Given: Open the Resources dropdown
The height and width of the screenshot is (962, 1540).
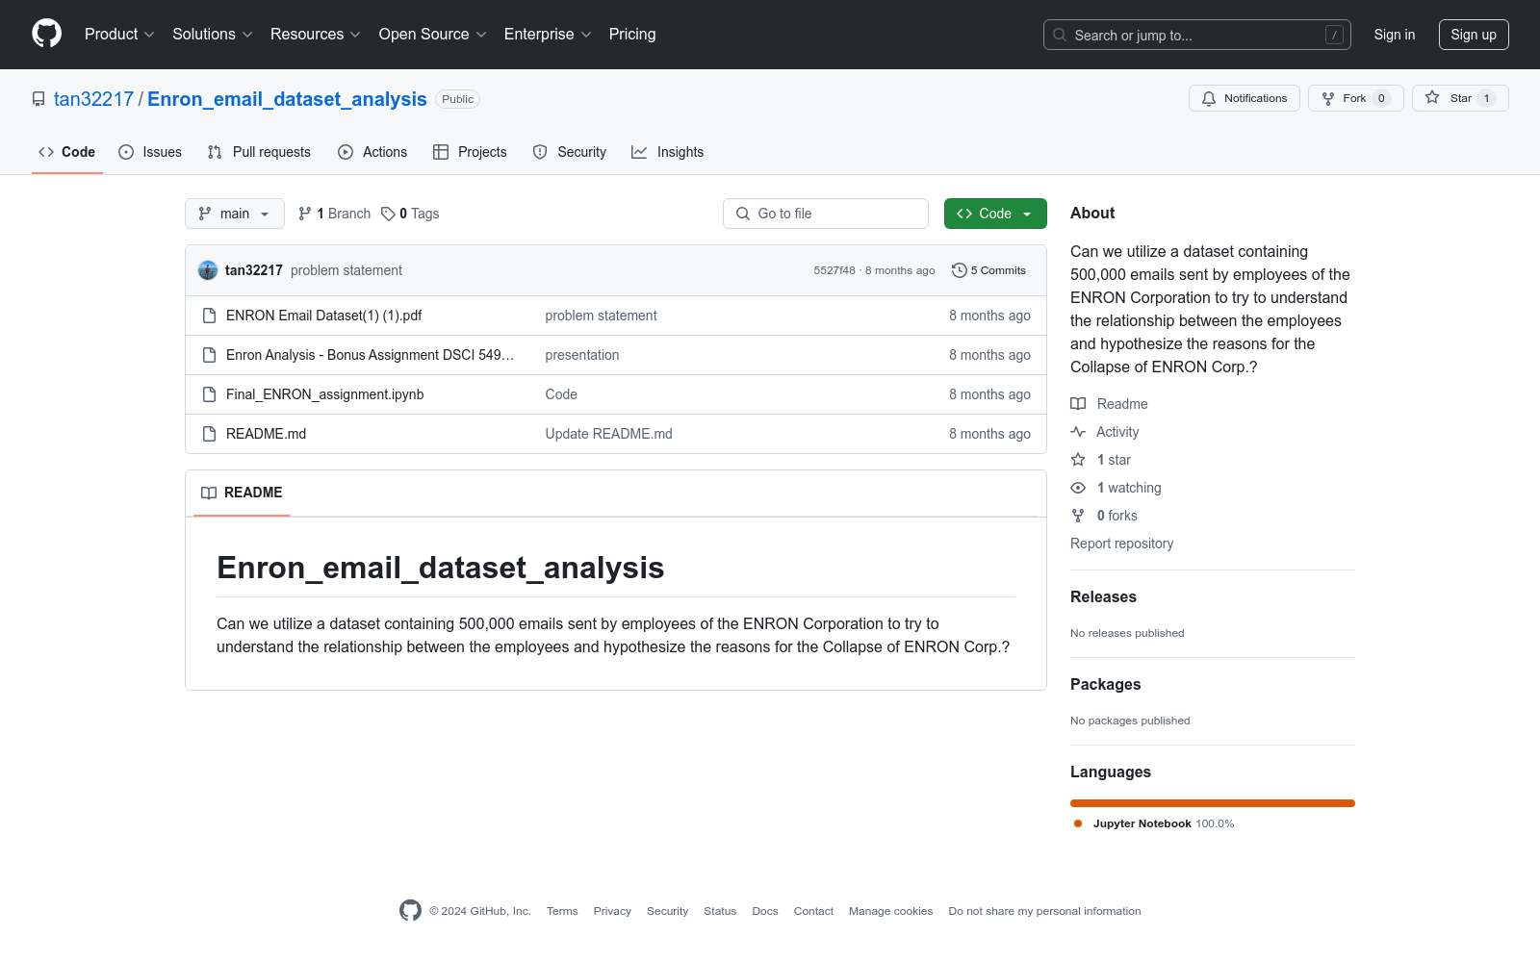Looking at the screenshot, I should [316, 34].
